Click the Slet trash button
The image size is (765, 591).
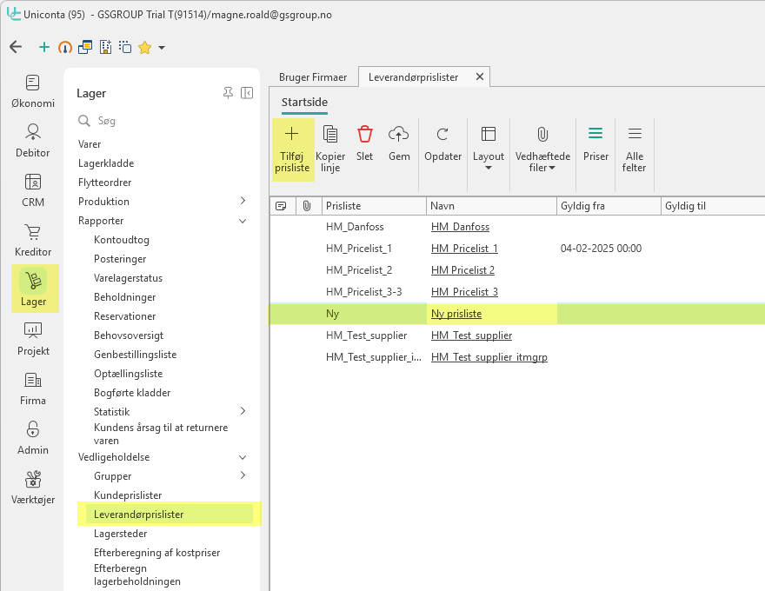[x=364, y=144]
